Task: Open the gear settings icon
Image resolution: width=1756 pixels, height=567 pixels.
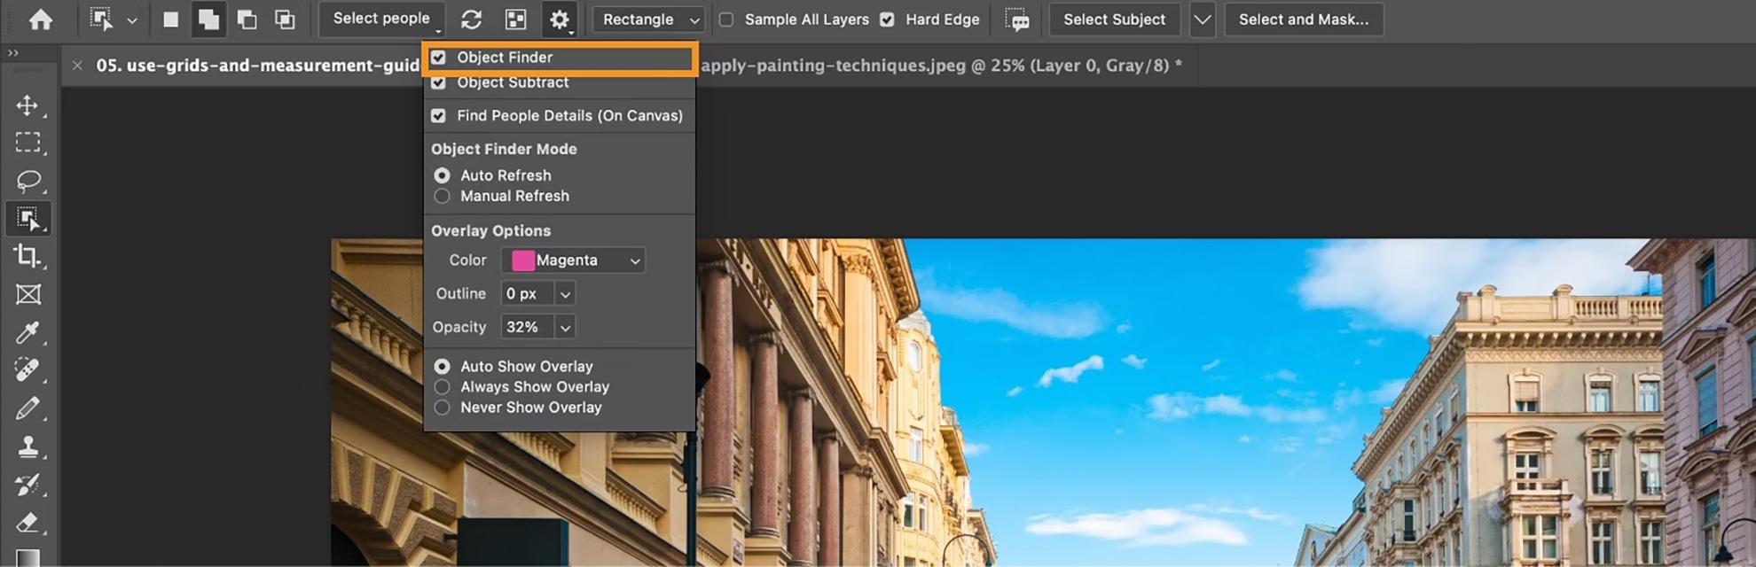Action: 560,19
